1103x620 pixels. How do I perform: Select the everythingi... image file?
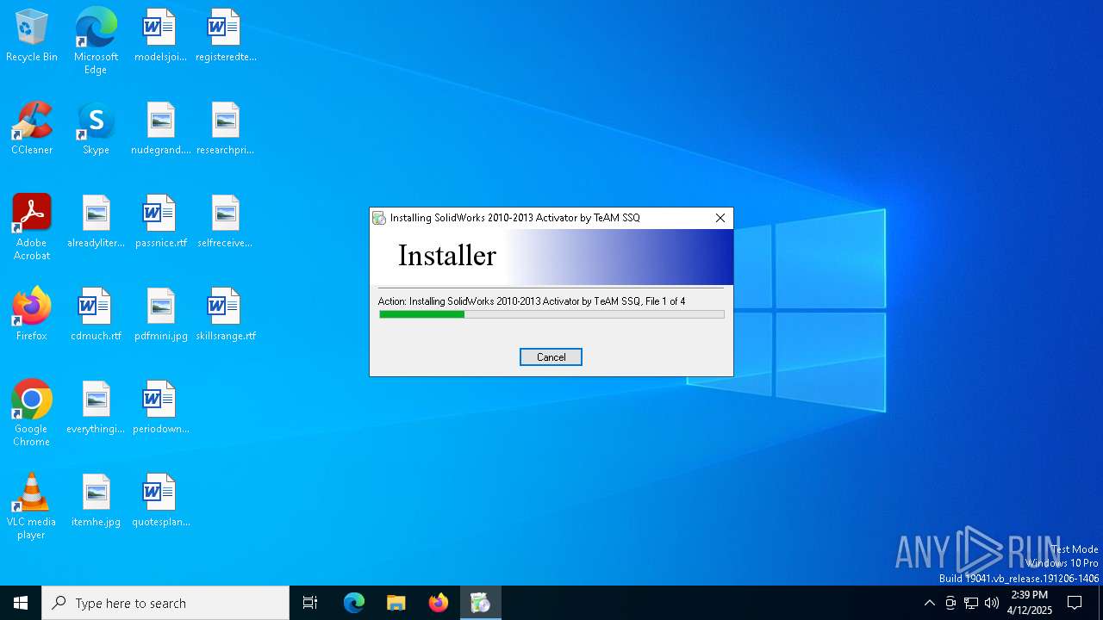tap(96, 407)
